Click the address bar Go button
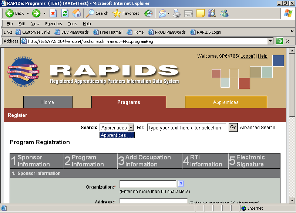The image size is (296, 213). [283, 41]
